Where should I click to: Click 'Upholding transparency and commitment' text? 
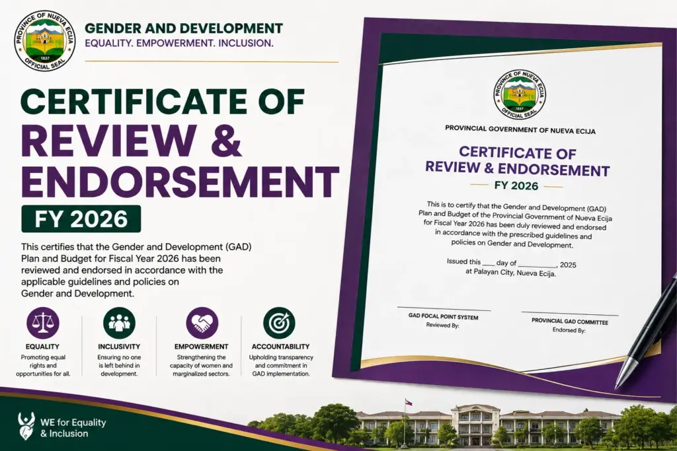281,366
